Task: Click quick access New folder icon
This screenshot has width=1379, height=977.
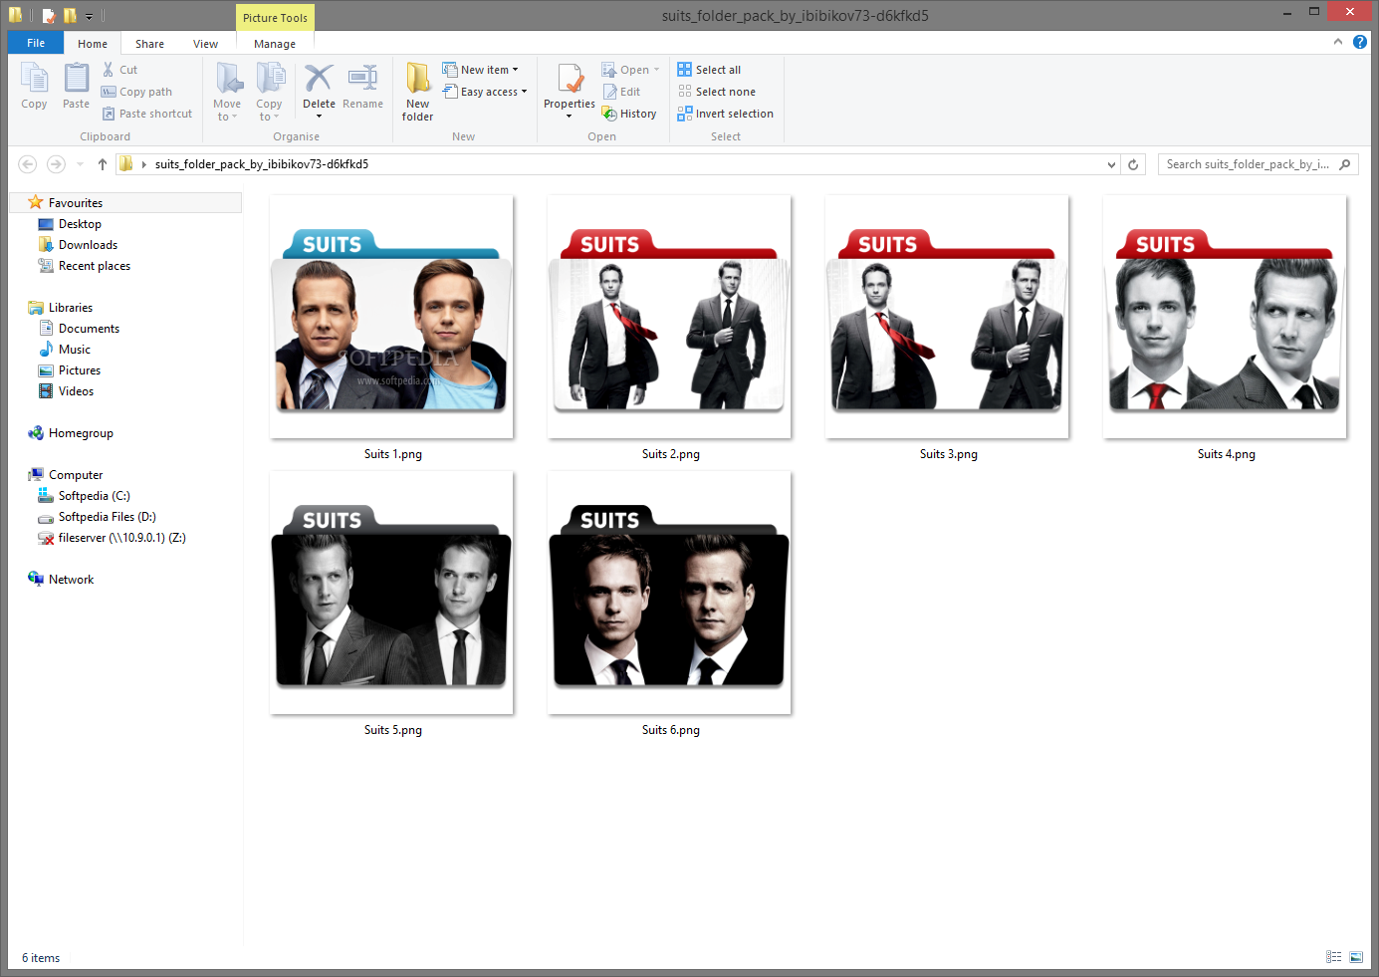Action: (70, 15)
